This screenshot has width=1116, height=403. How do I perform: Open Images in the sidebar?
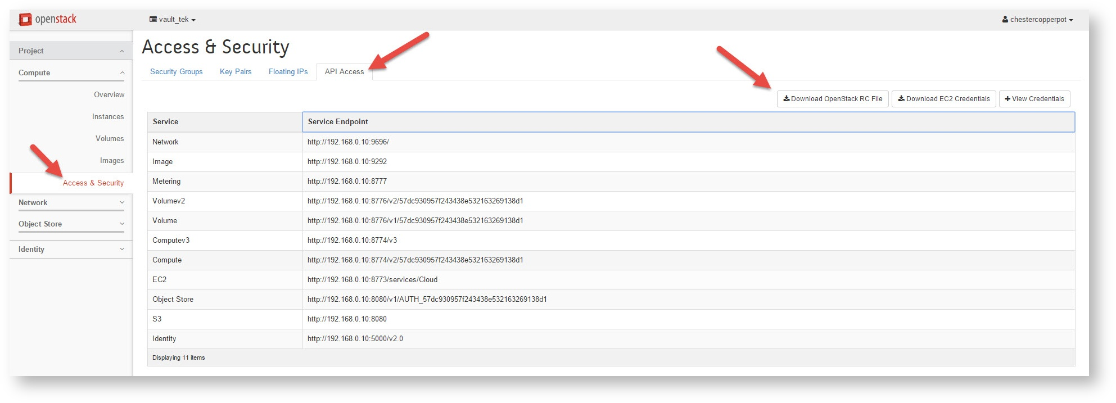[x=112, y=160]
